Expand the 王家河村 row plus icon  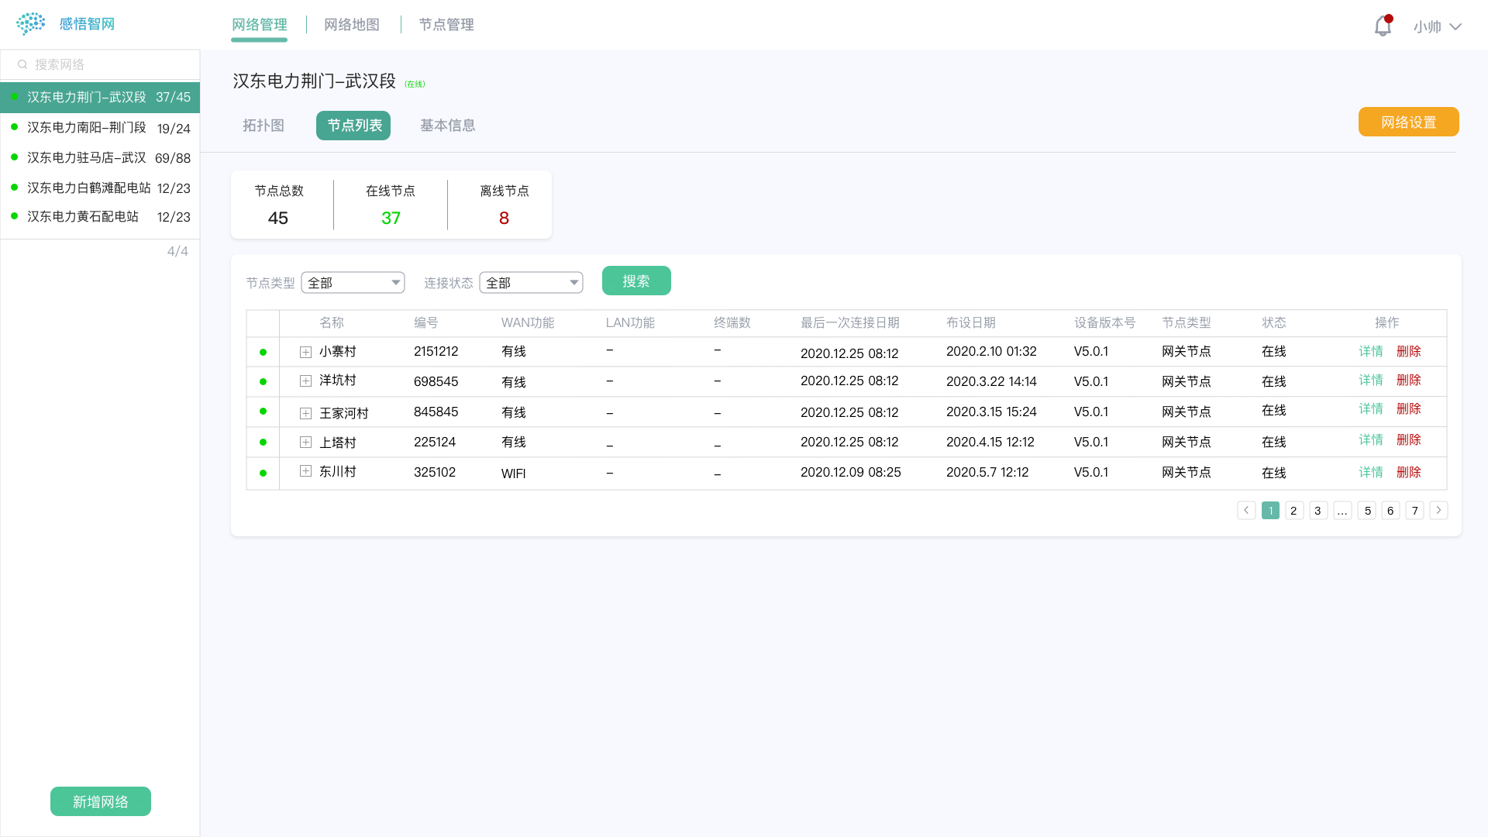click(x=305, y=413)
